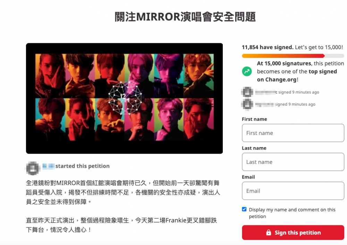Sign this petition
347x245 pixels.
click(x=293, y=233)
